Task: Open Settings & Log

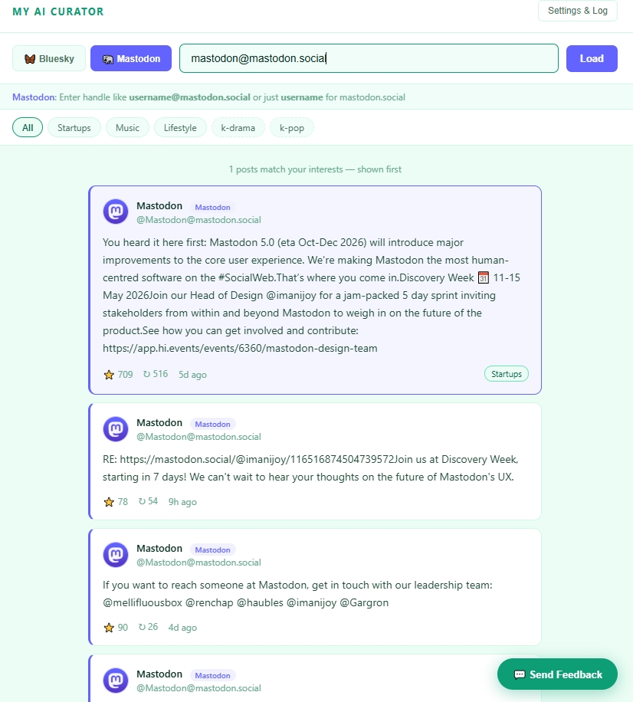Action: tap(578, 11)
